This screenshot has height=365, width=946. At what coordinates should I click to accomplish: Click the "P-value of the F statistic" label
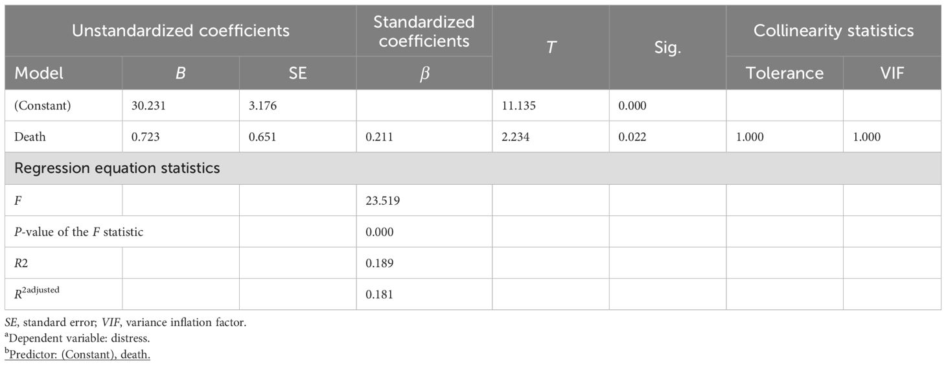(x=78, y=231)
